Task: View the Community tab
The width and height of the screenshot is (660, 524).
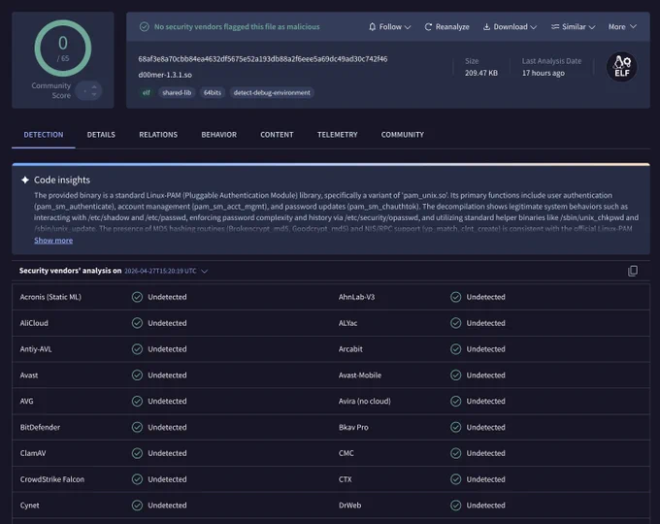Action: pyautogui.click(x=403, y=135)
